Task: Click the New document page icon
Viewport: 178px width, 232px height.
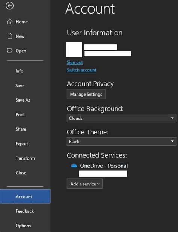Action: (10, 36)
